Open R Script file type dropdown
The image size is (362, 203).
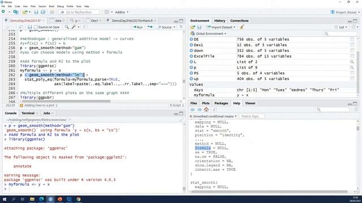tap(177, 105)
